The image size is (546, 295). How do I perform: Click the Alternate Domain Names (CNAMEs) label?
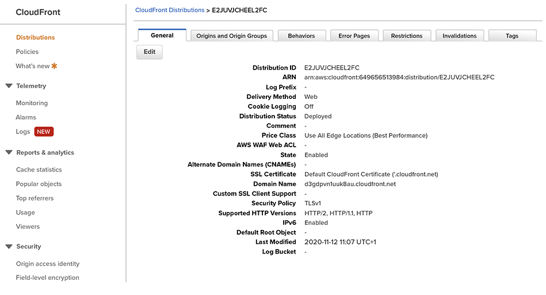pyautogui.click(x=242, y=164)
